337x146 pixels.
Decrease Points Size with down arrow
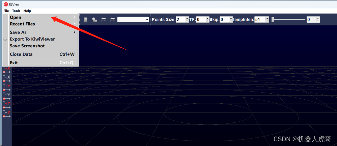tap(187, 21)
